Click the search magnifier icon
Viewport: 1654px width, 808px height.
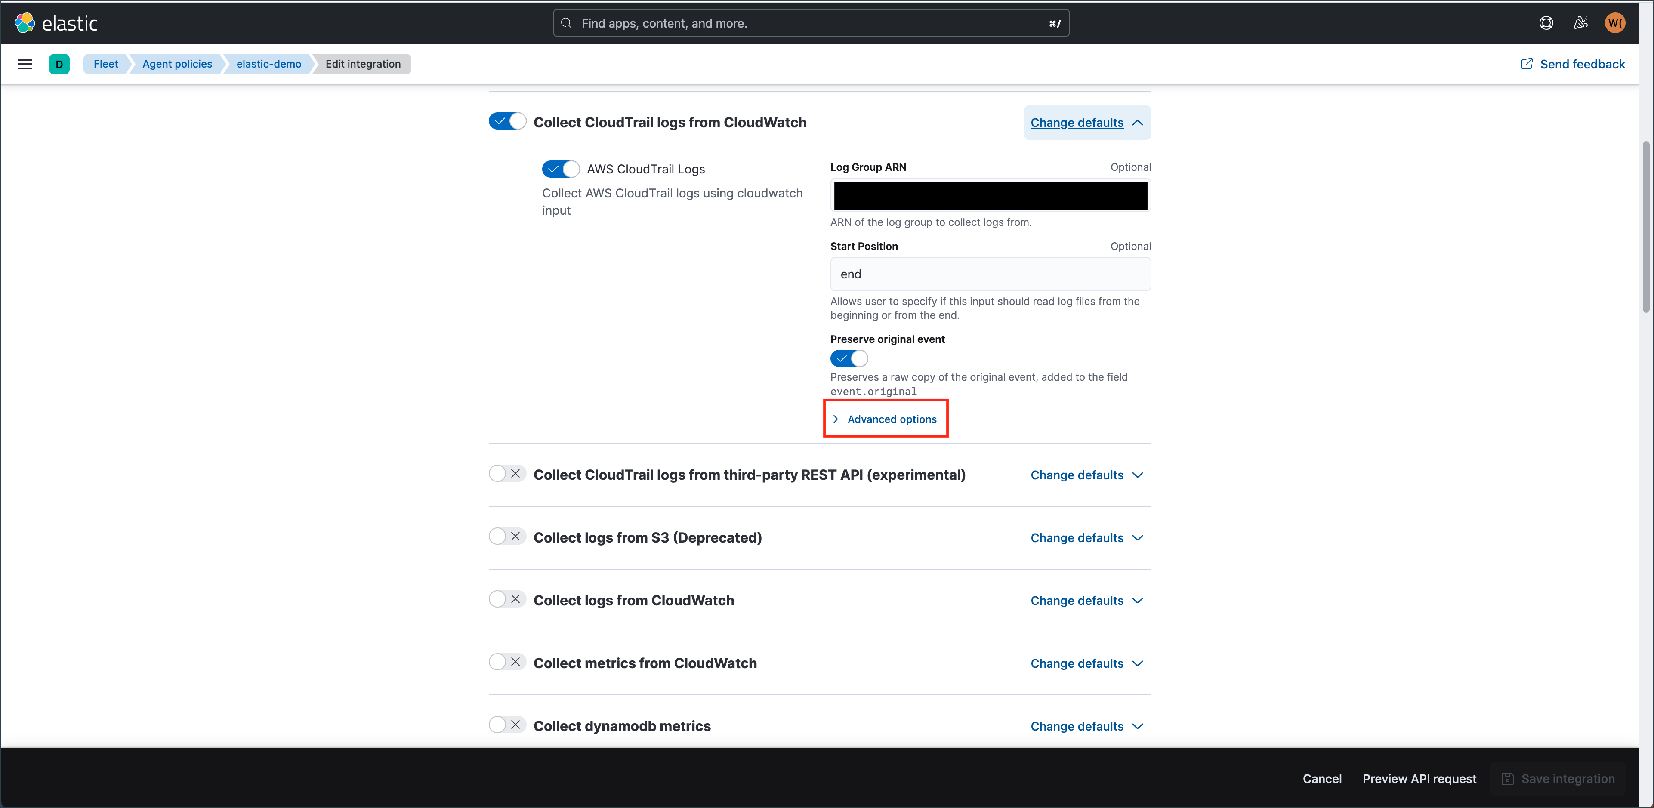click(566, 23)
